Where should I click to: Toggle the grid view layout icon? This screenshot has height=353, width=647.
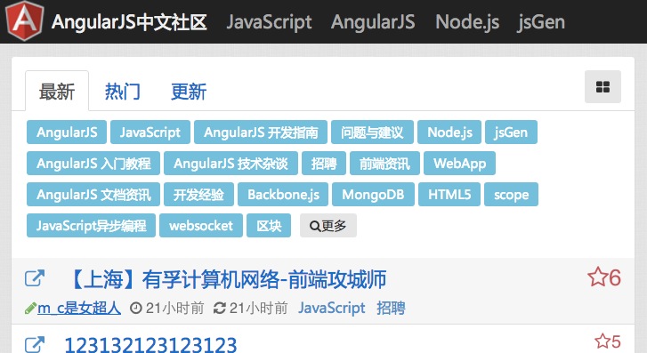603,86
